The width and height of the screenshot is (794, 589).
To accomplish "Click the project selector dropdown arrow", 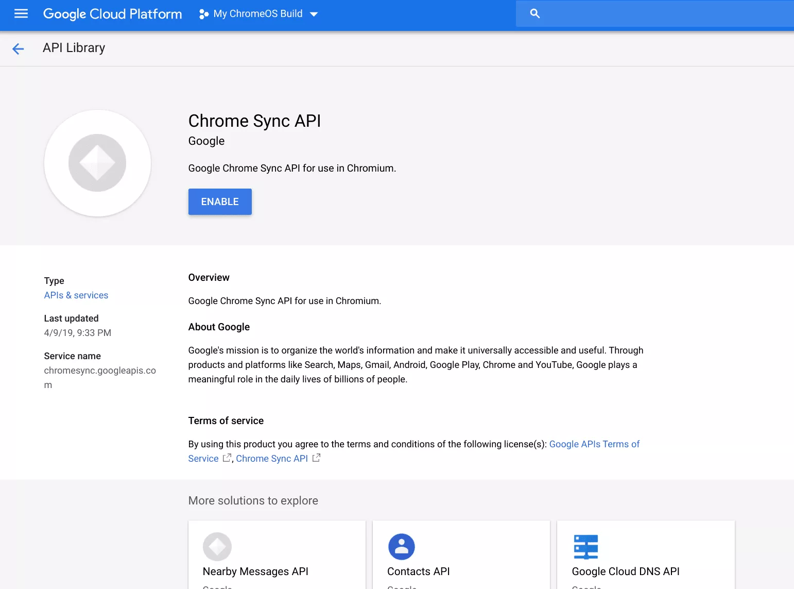I will tap(314, 14).
